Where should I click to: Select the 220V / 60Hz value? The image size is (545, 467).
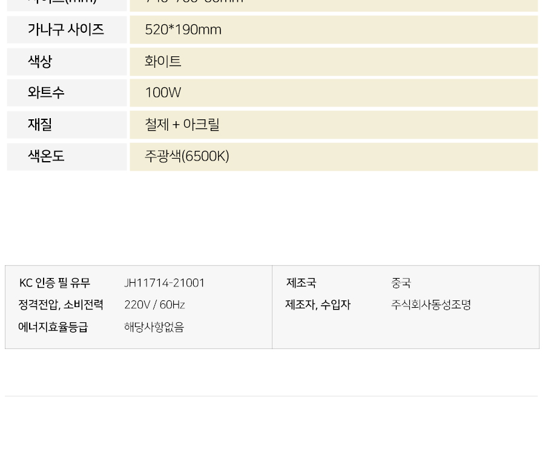tap(154, 305)
